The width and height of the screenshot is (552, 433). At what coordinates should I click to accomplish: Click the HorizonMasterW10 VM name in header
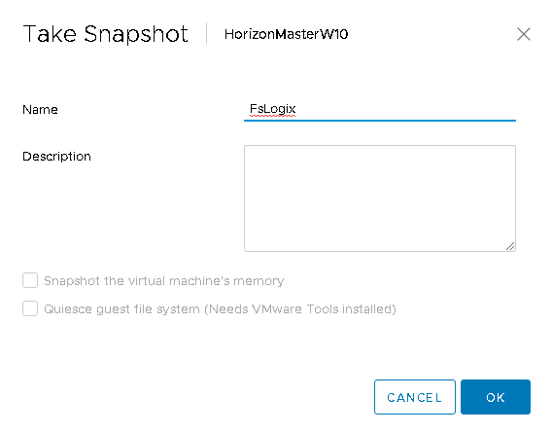click(287, 34)
